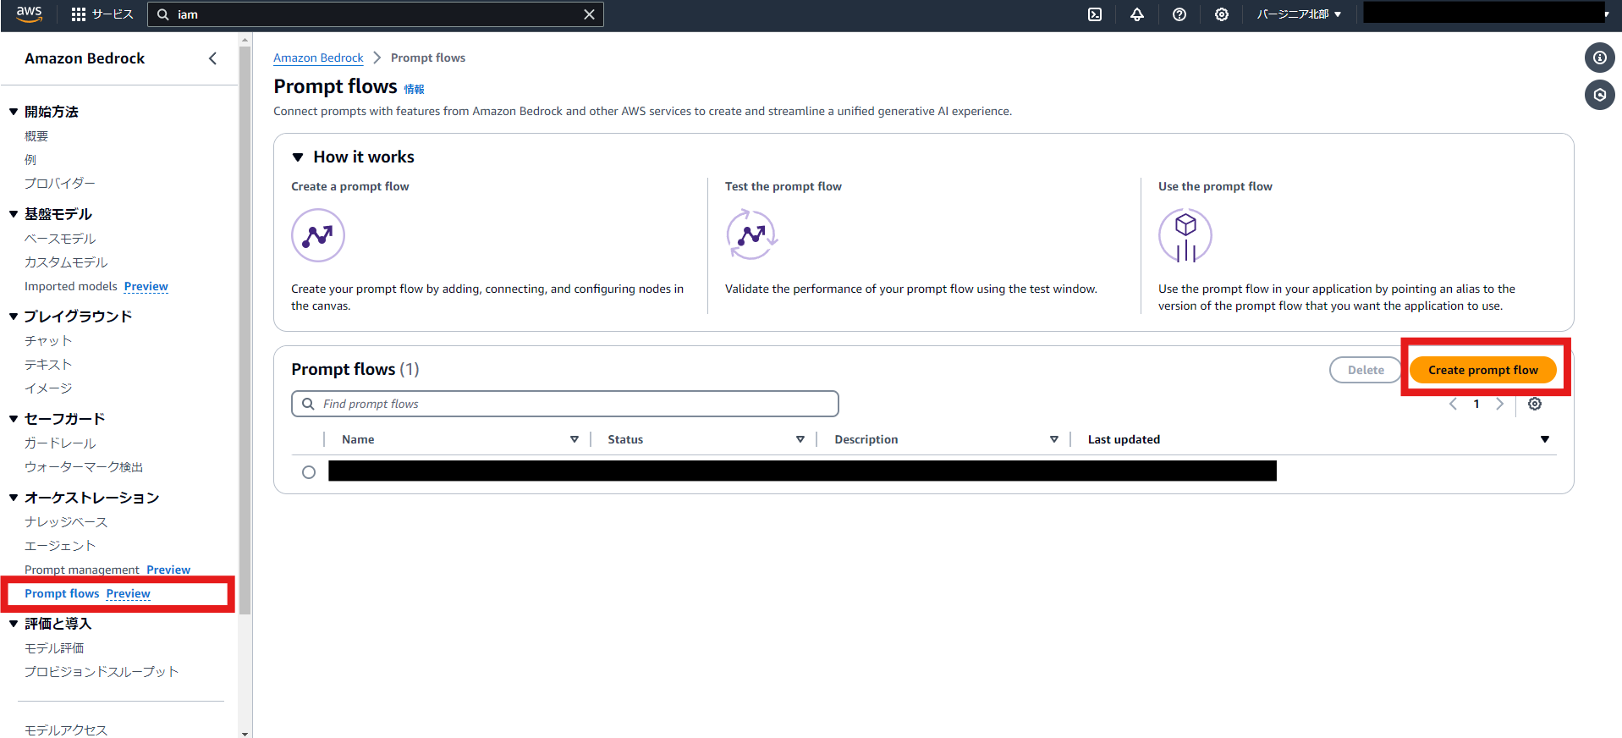Open the settings gear in top bar
This screenshot has width=1622, height=738.
coord(1221,14)
